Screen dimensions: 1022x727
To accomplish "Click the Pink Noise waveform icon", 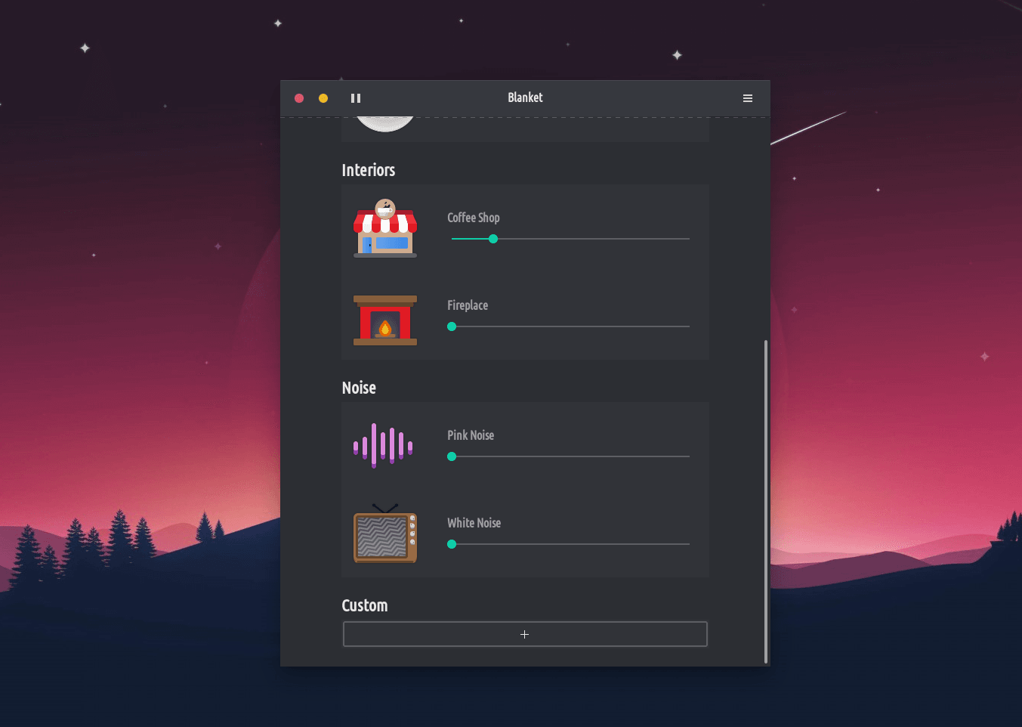I will coord(383,446).
